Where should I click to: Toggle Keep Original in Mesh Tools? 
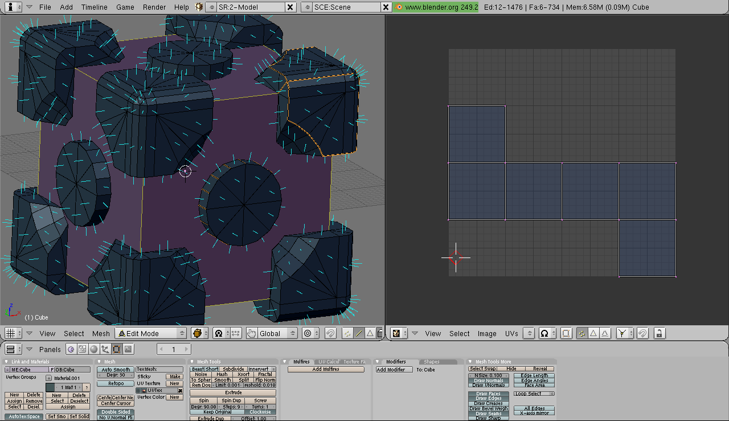pos(217,412)
